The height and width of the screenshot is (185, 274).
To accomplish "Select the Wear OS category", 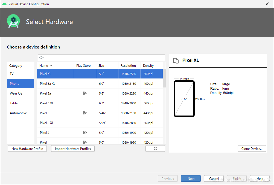I will tap(21, 93).
